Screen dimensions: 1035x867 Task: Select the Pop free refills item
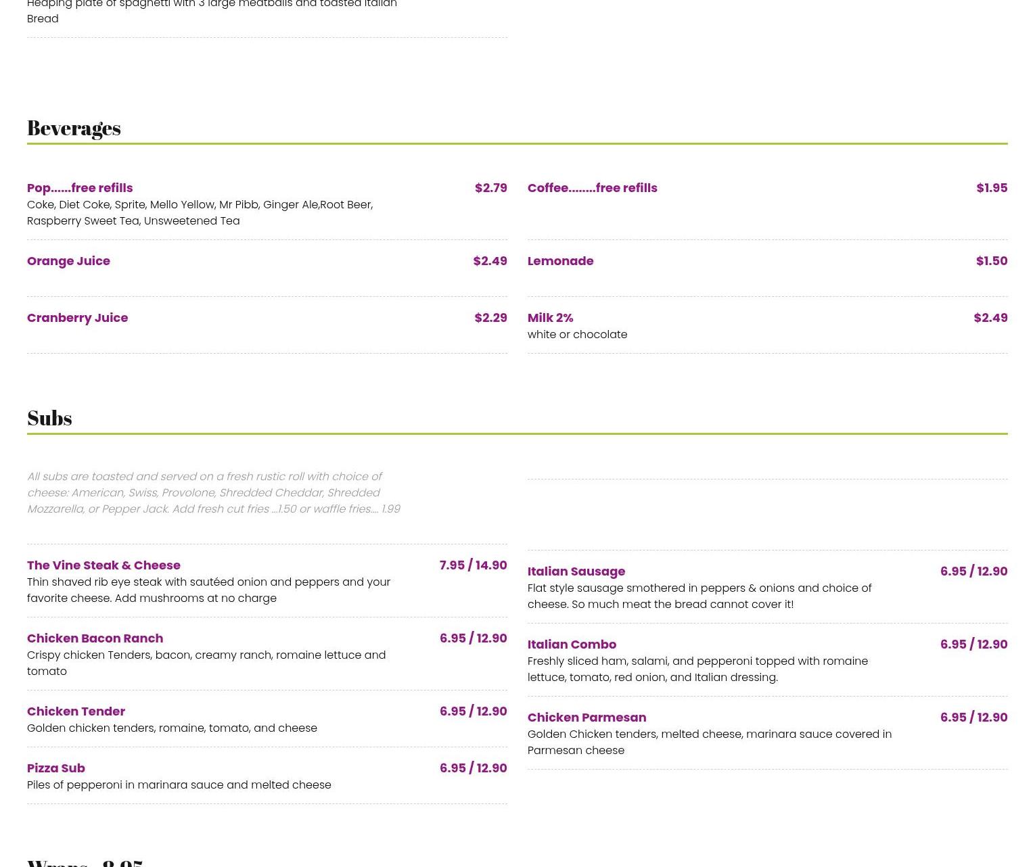(x=80, y=187)
